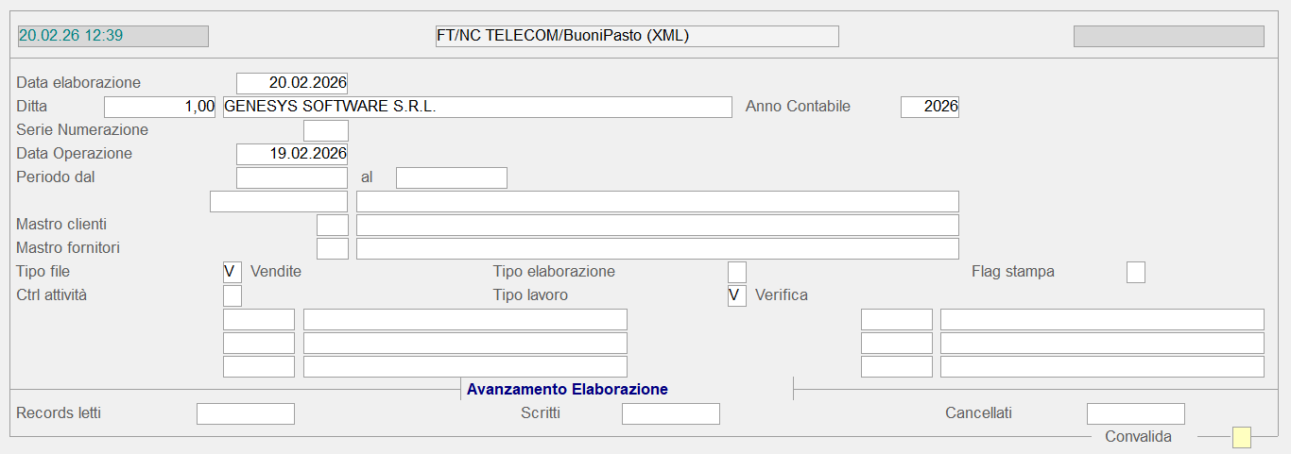The height and width of the screenshot is (454, 1291).
Task: Click the Flag stampa box
Action: coord(1136,272)
